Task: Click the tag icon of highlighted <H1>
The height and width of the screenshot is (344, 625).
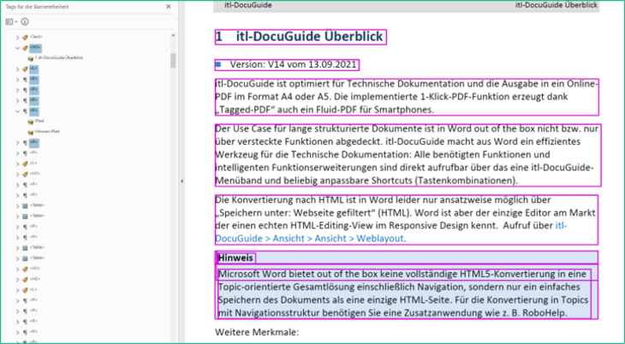Action: coord(25,48)
